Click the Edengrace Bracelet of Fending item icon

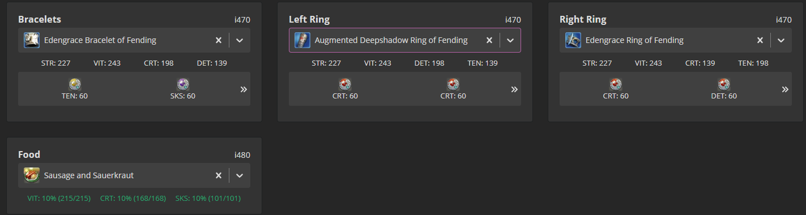pos(32,40)
